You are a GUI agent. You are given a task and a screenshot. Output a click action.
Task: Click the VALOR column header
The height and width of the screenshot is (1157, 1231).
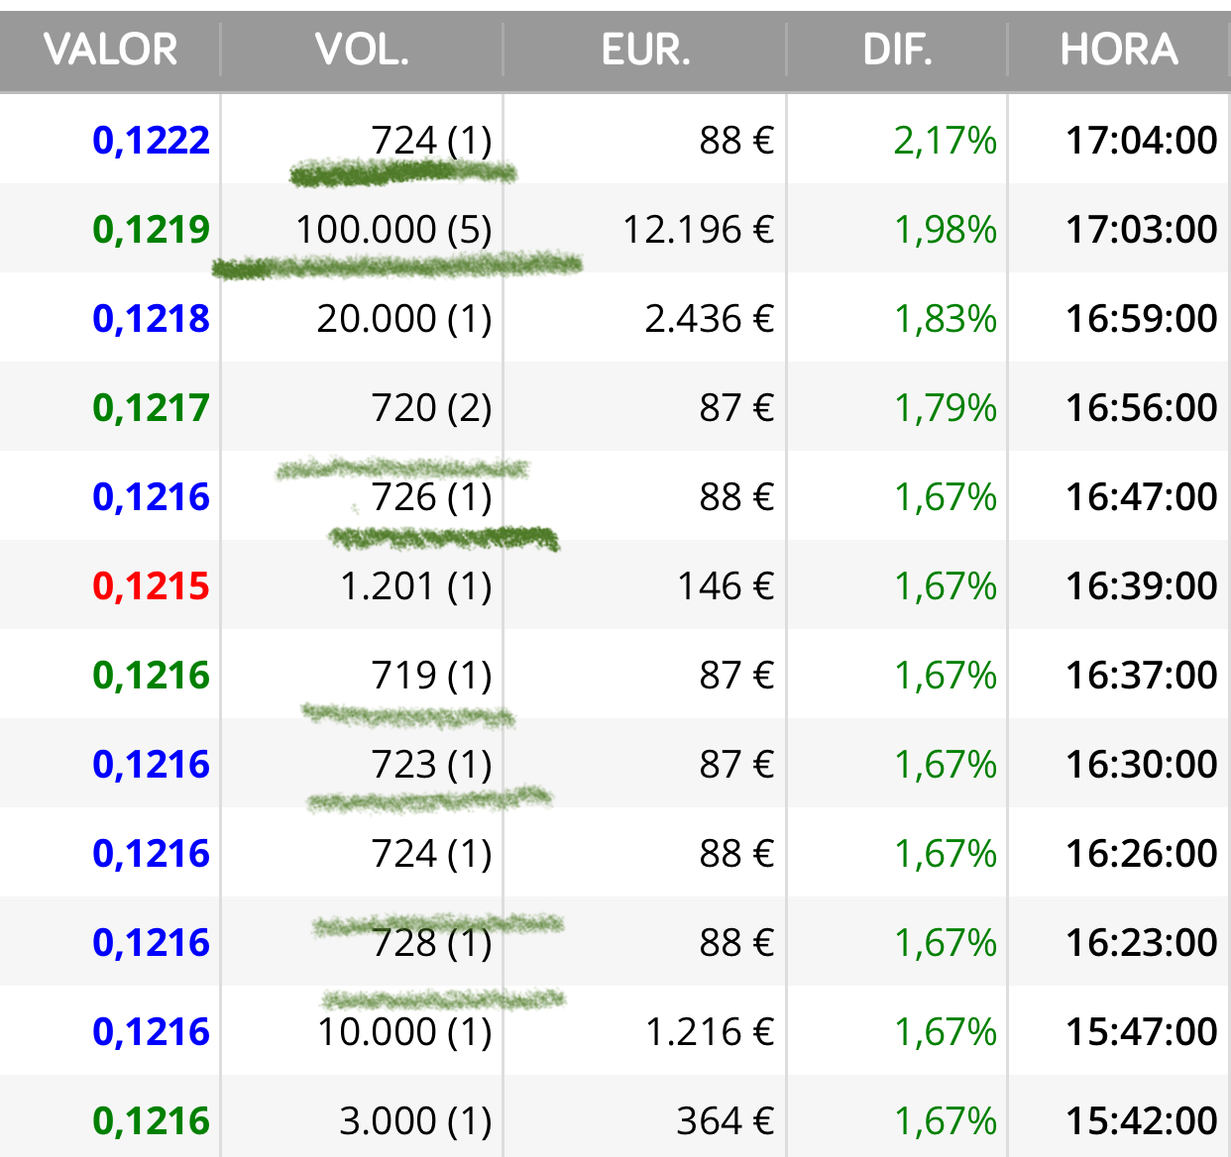pyautogui.click(x=110, y=50)
